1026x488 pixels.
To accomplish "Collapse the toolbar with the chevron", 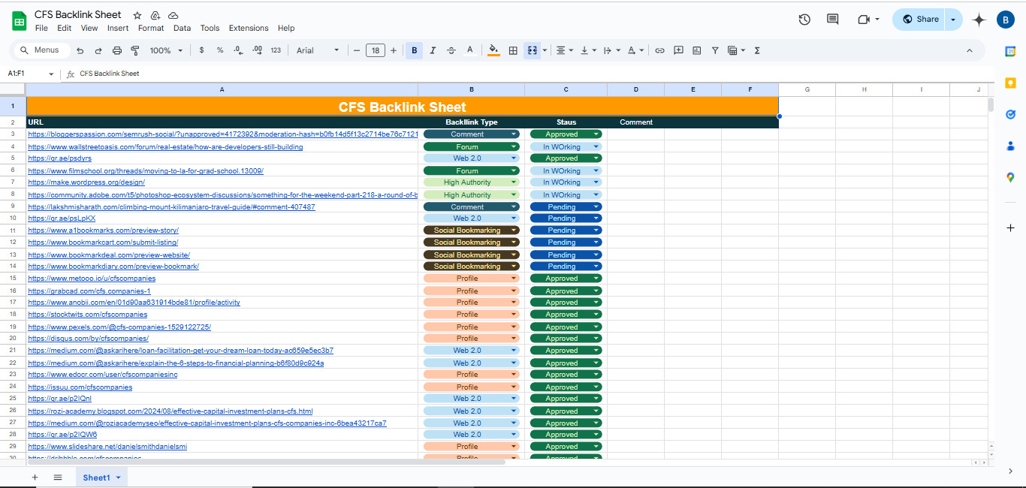I will 970,50.
